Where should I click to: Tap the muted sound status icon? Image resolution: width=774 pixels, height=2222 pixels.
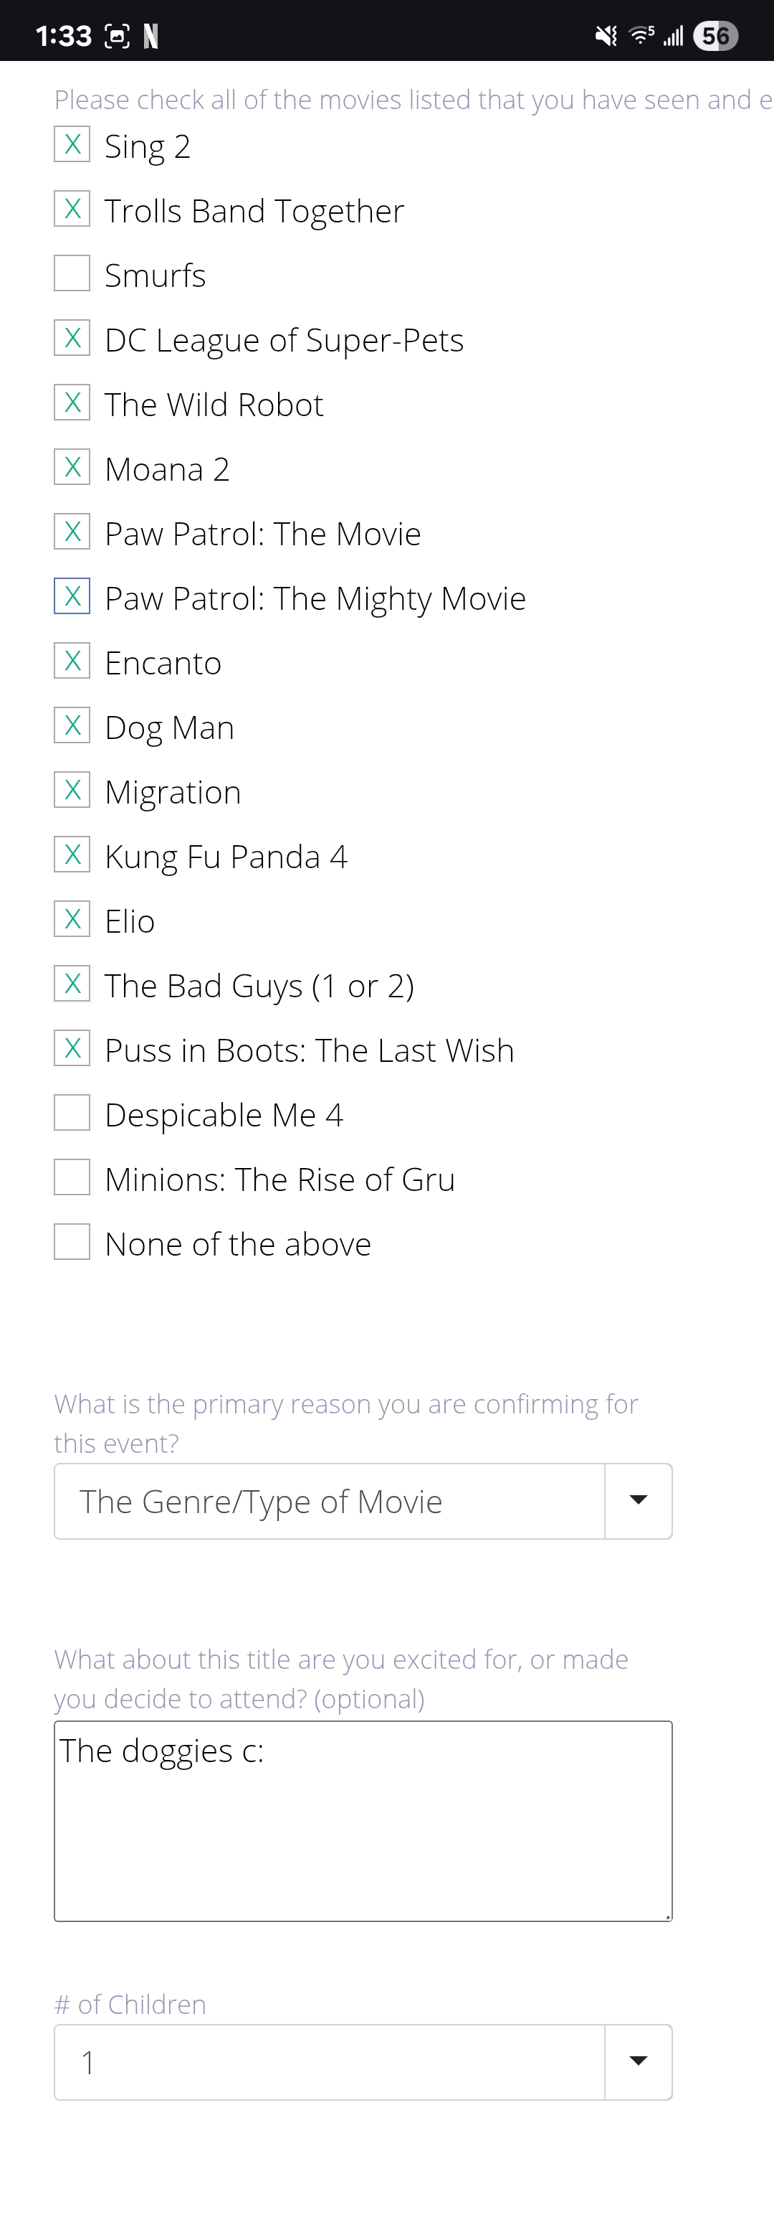(x=606, y=35)
